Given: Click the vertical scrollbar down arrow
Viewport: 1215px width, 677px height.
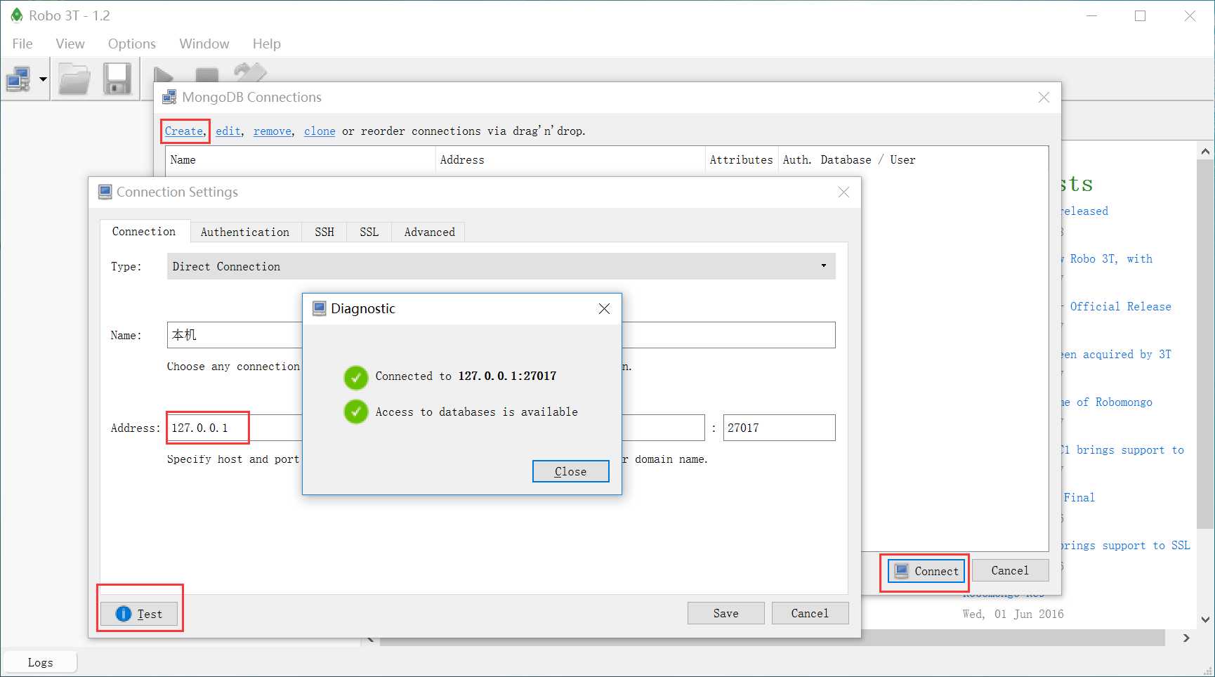Looking at the screenshot, I should coord(1205,619).
